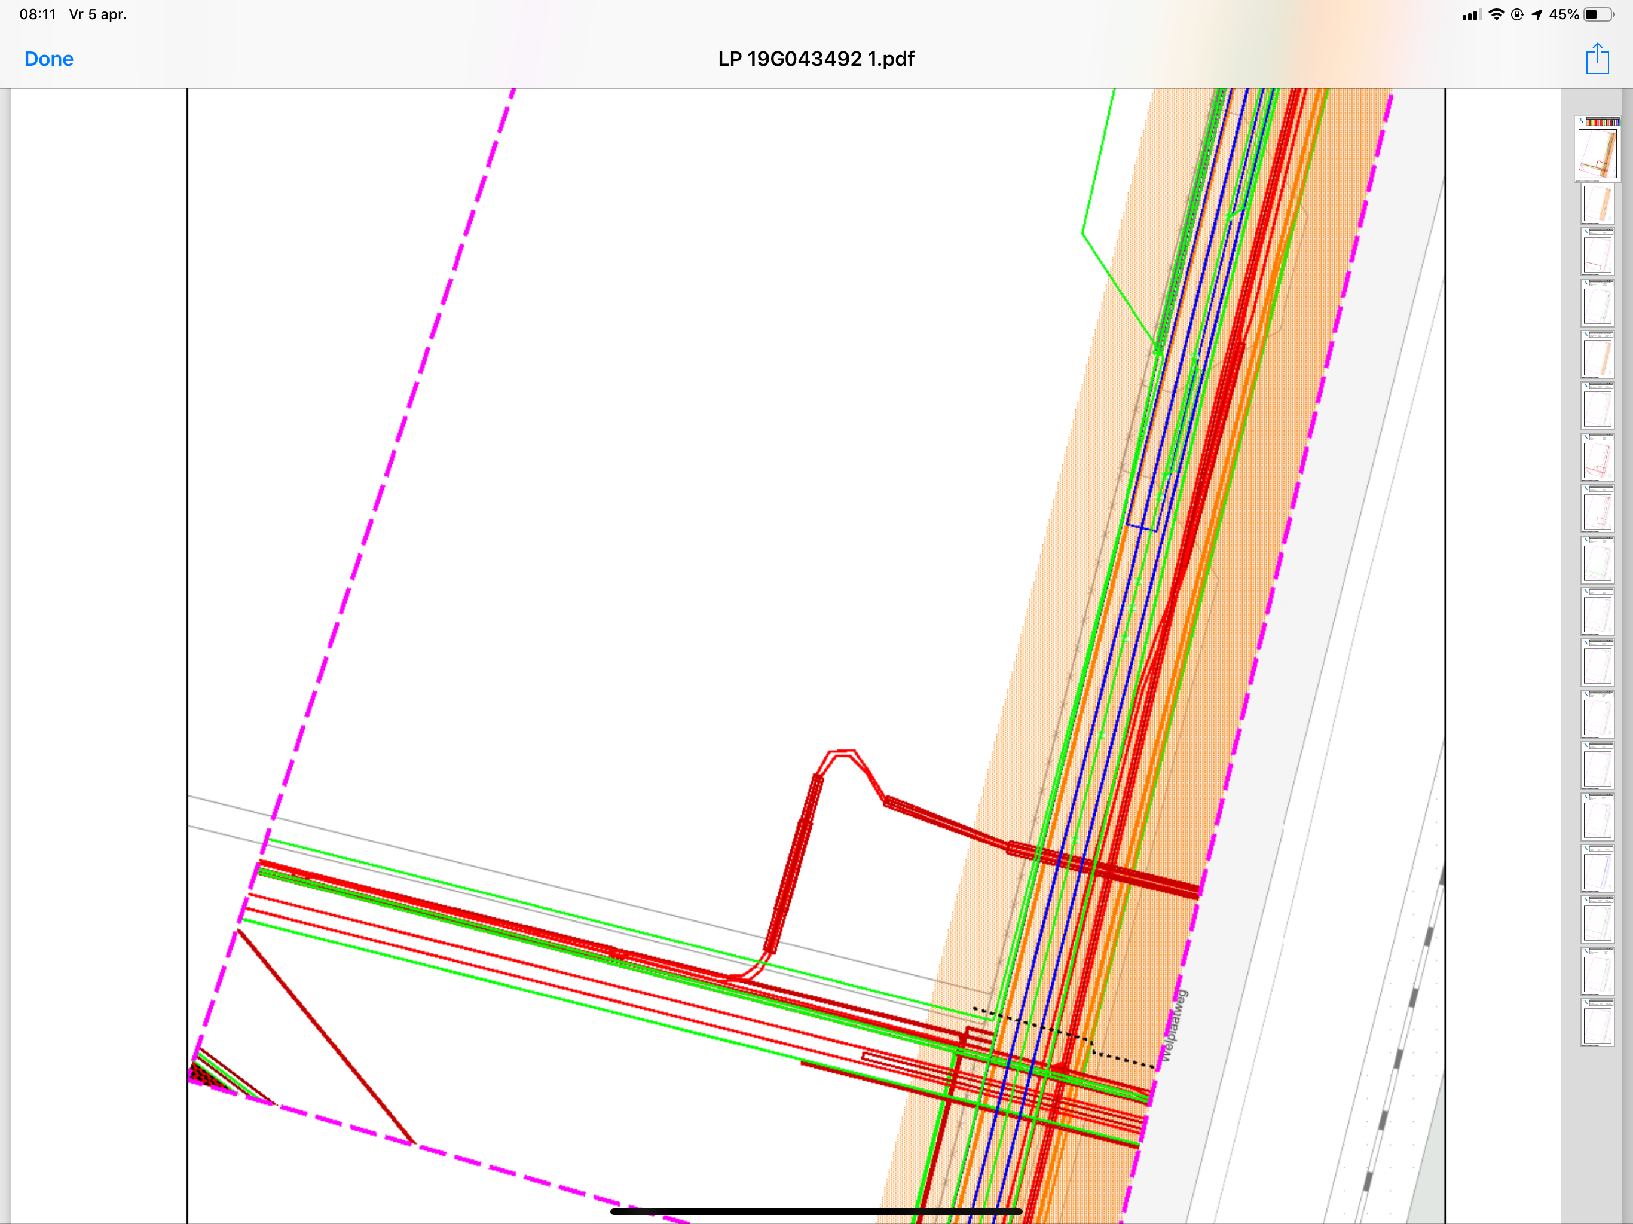Select the fifth page thumbnail
Screen dimensions: 1633x1224
(1598, 355)
